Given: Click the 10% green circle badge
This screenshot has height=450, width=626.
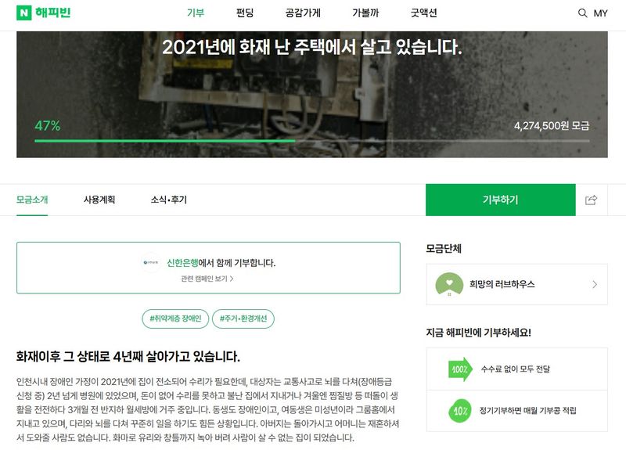Looking at the screenshot, I should click(460, 410).
